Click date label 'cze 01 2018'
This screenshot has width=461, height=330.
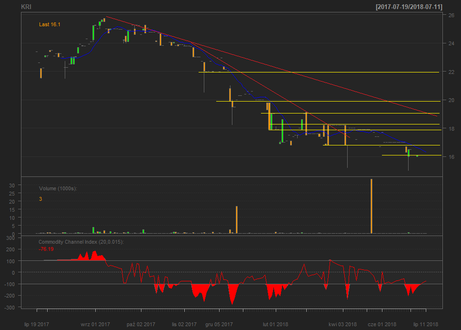[x=382, y=324]
